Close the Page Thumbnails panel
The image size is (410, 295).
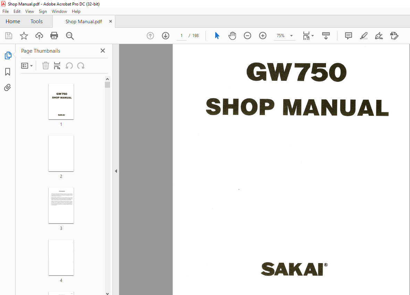(x=103, y=51)
